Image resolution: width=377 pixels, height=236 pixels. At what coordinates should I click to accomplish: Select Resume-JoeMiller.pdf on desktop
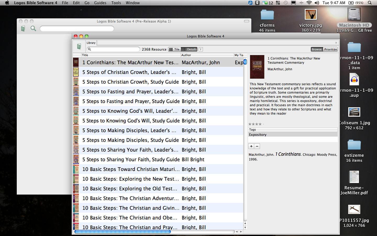[354, 177]
